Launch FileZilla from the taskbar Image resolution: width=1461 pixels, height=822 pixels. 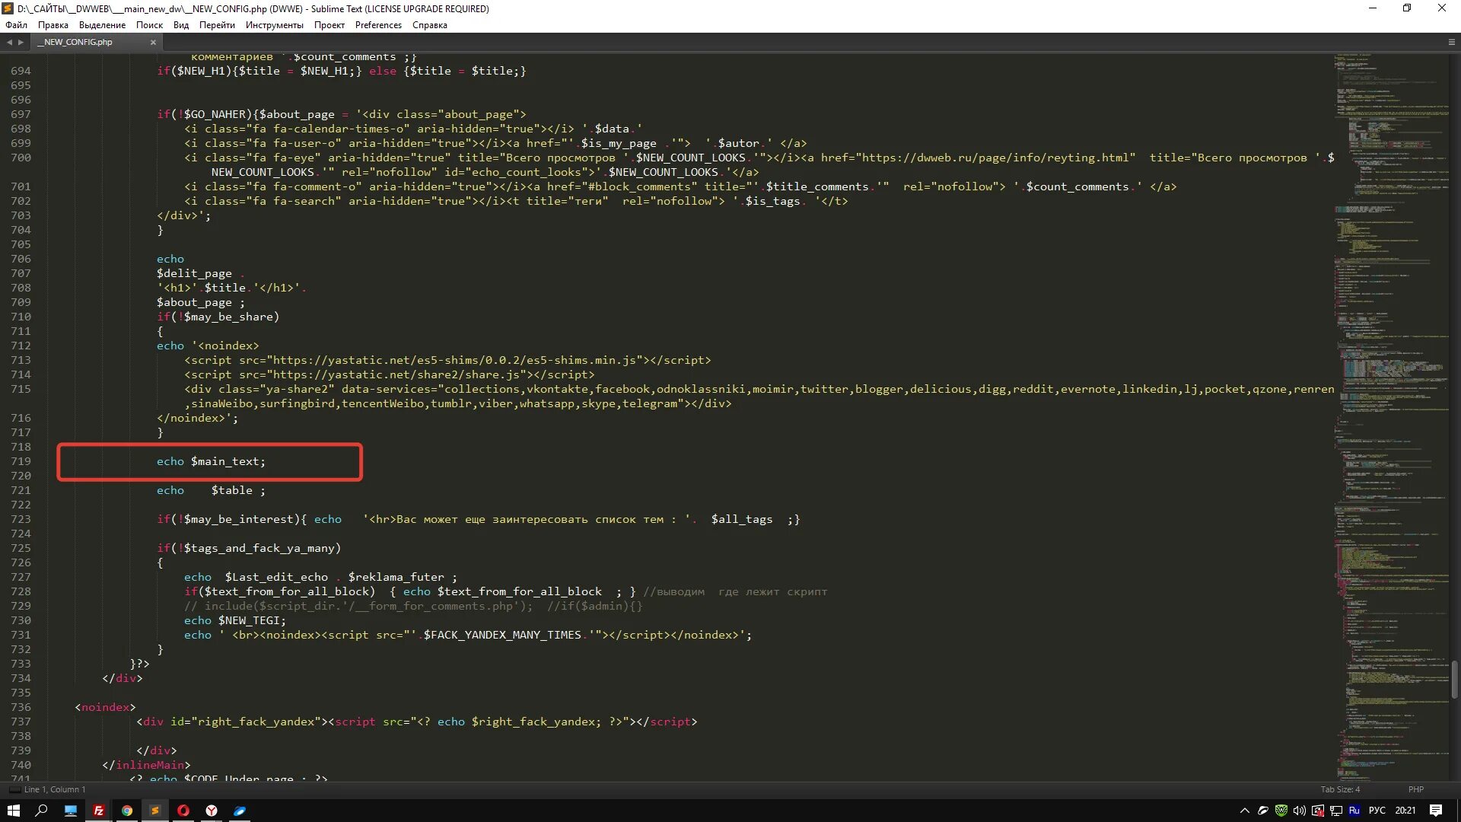point(99,811)
